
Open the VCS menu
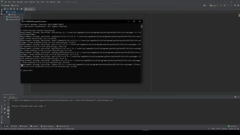47,2
